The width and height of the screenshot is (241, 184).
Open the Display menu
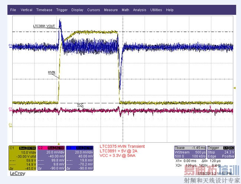(77, 10)
